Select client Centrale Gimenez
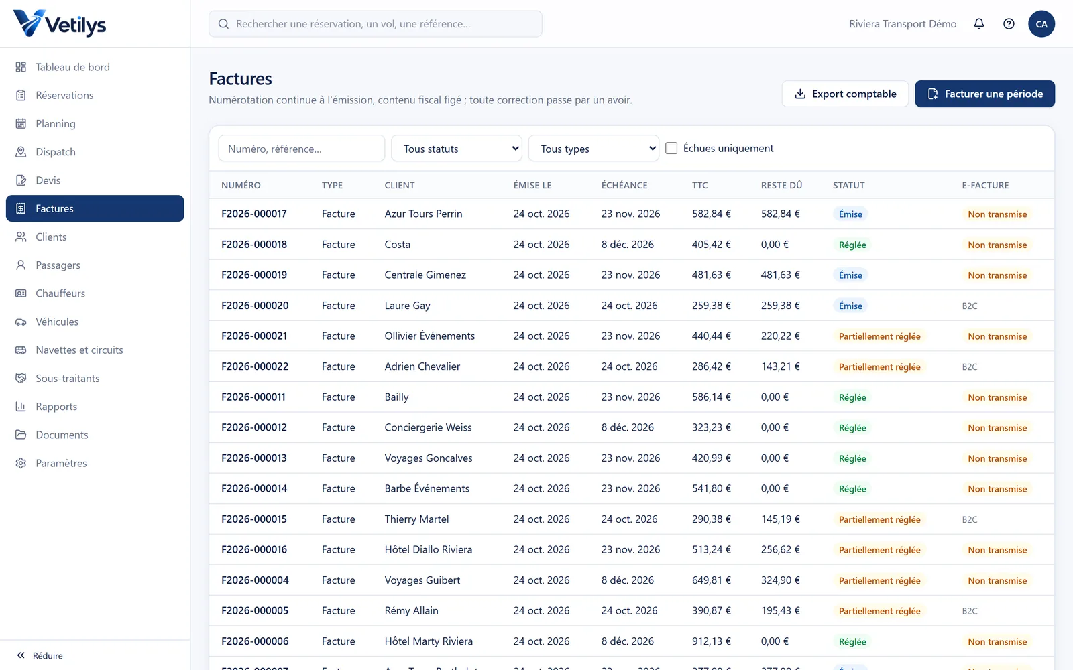This screenshot has height=670, width=1073. [425, 275]
